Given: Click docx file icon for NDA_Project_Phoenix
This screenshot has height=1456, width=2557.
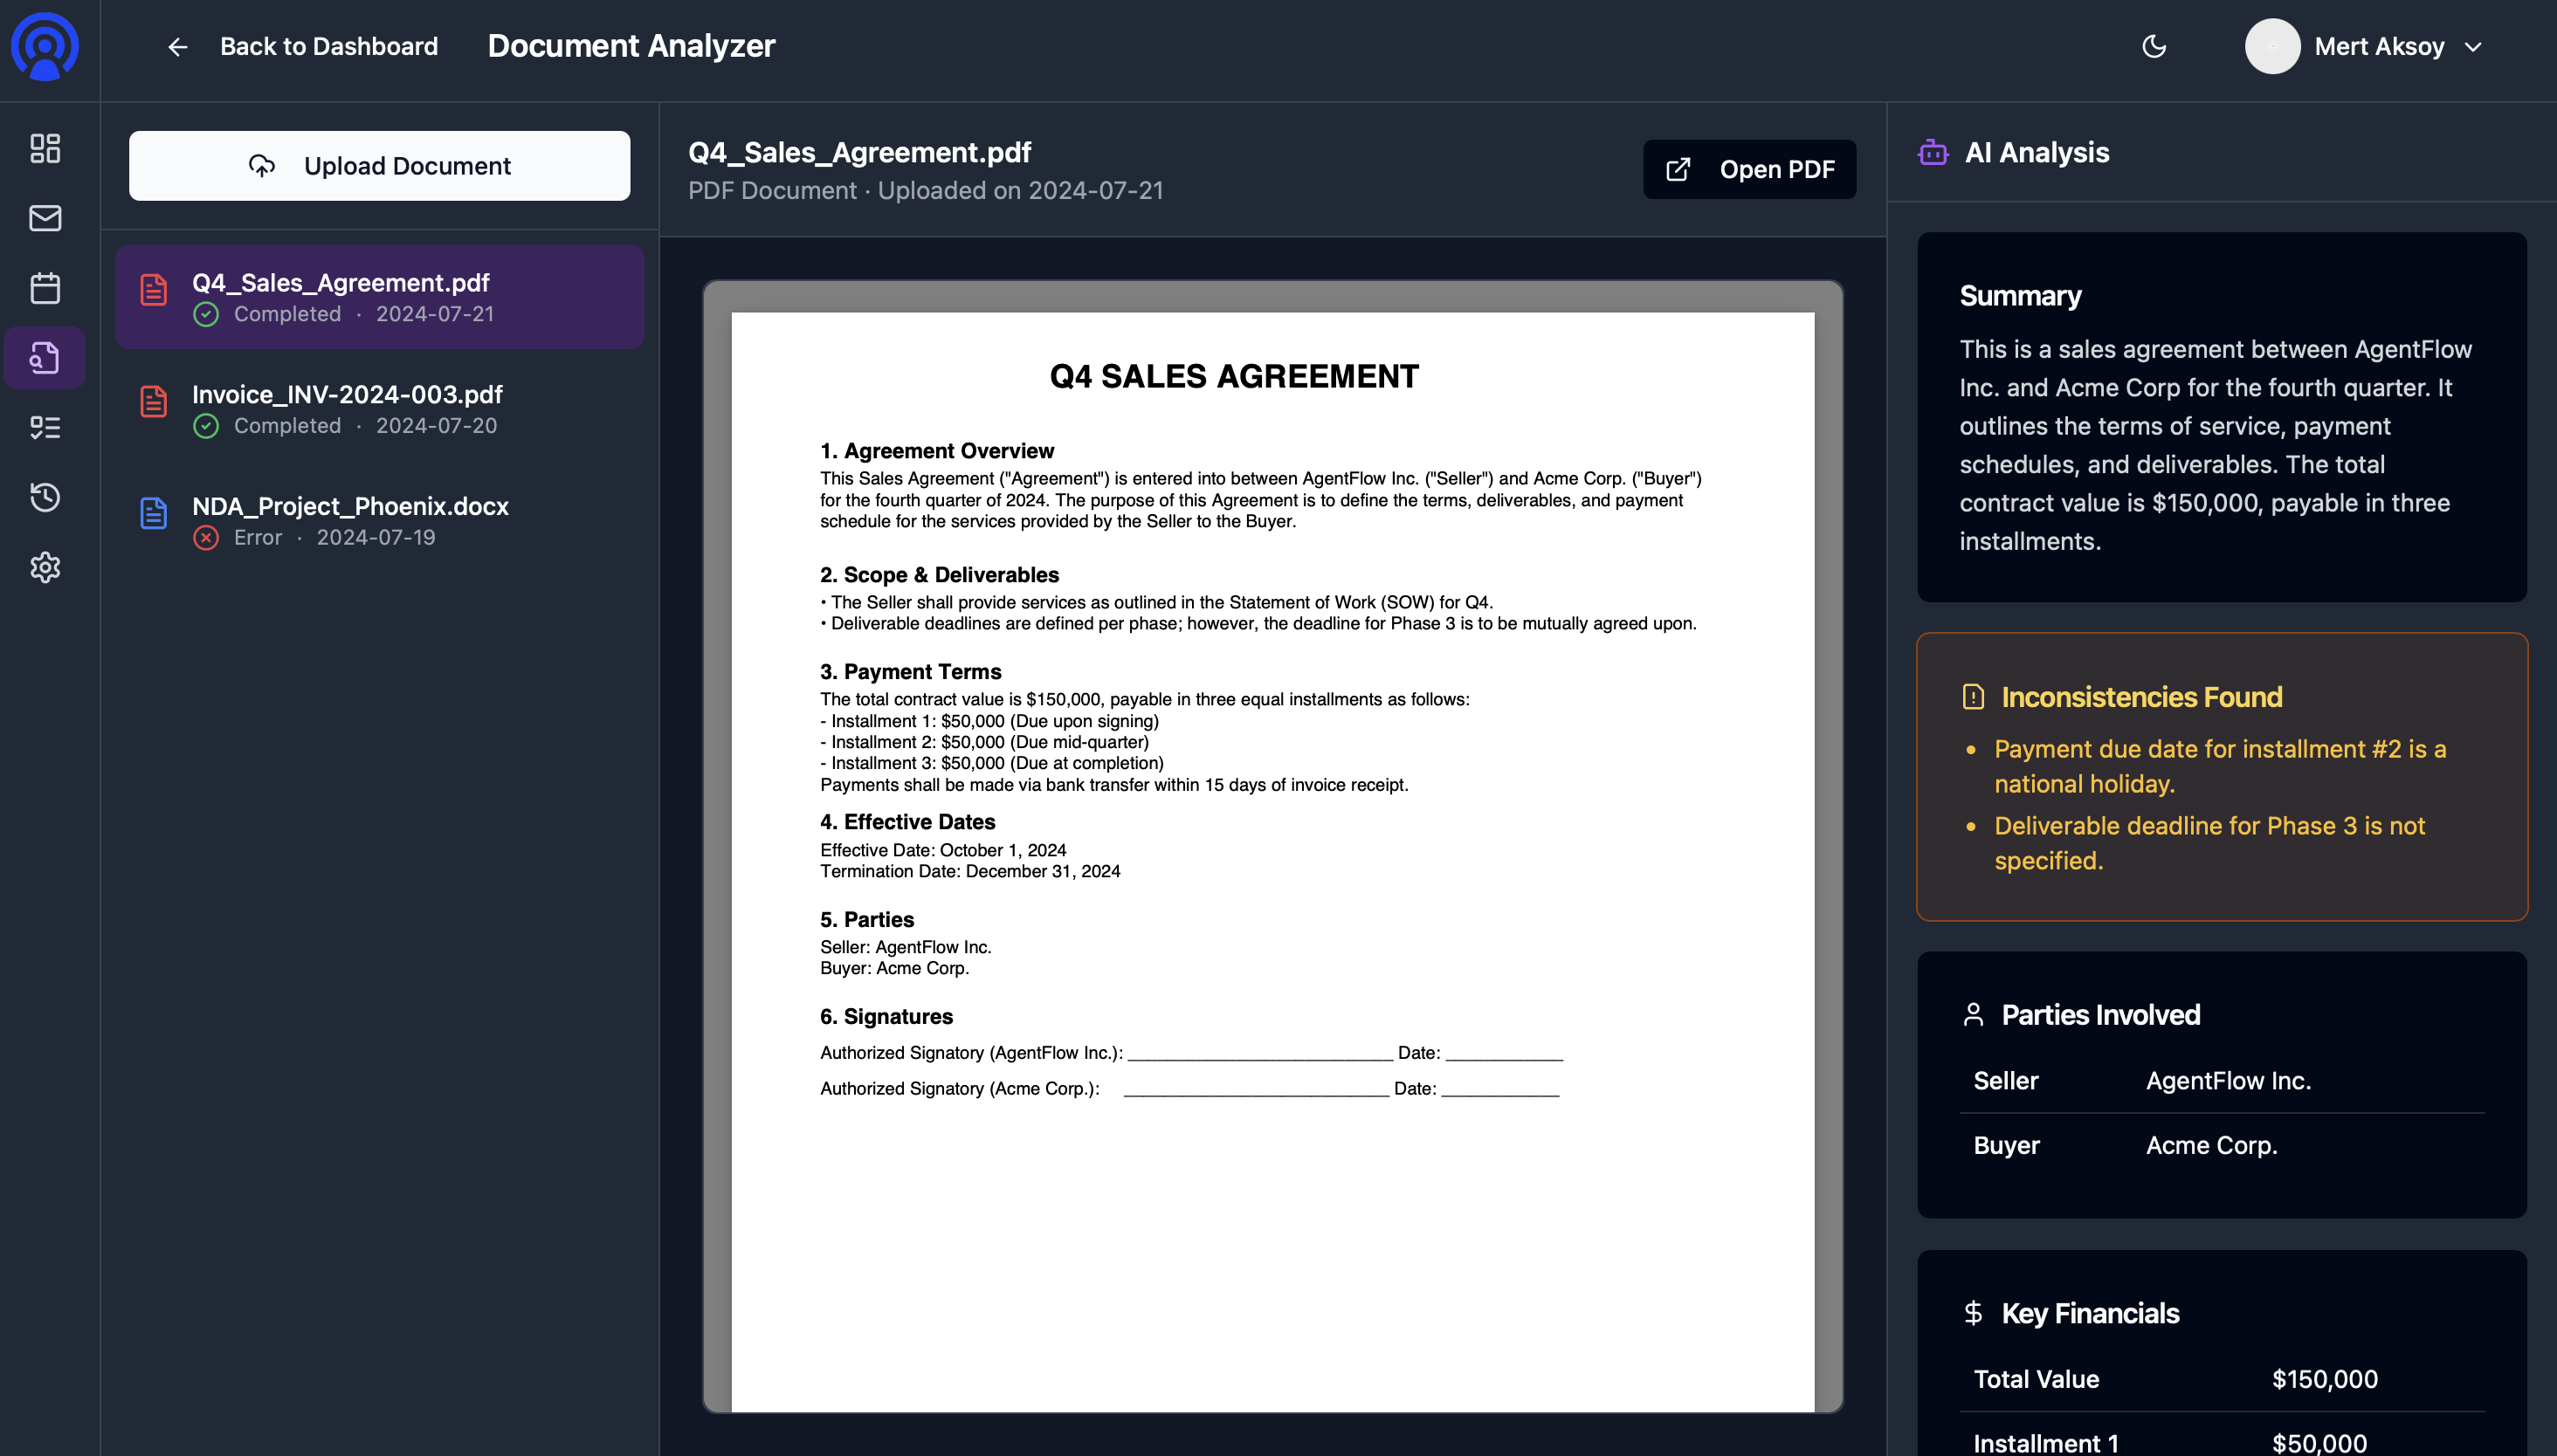Looking at the screenshot, I should coord(153,514).
